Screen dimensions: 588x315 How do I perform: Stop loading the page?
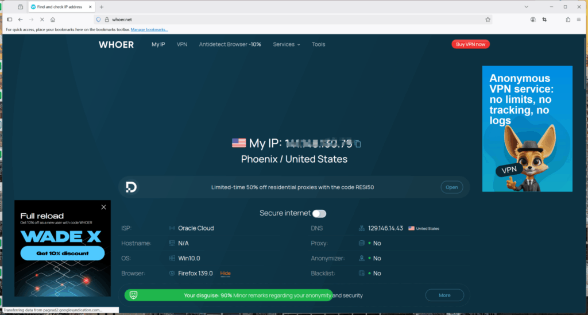pos(42,20)
